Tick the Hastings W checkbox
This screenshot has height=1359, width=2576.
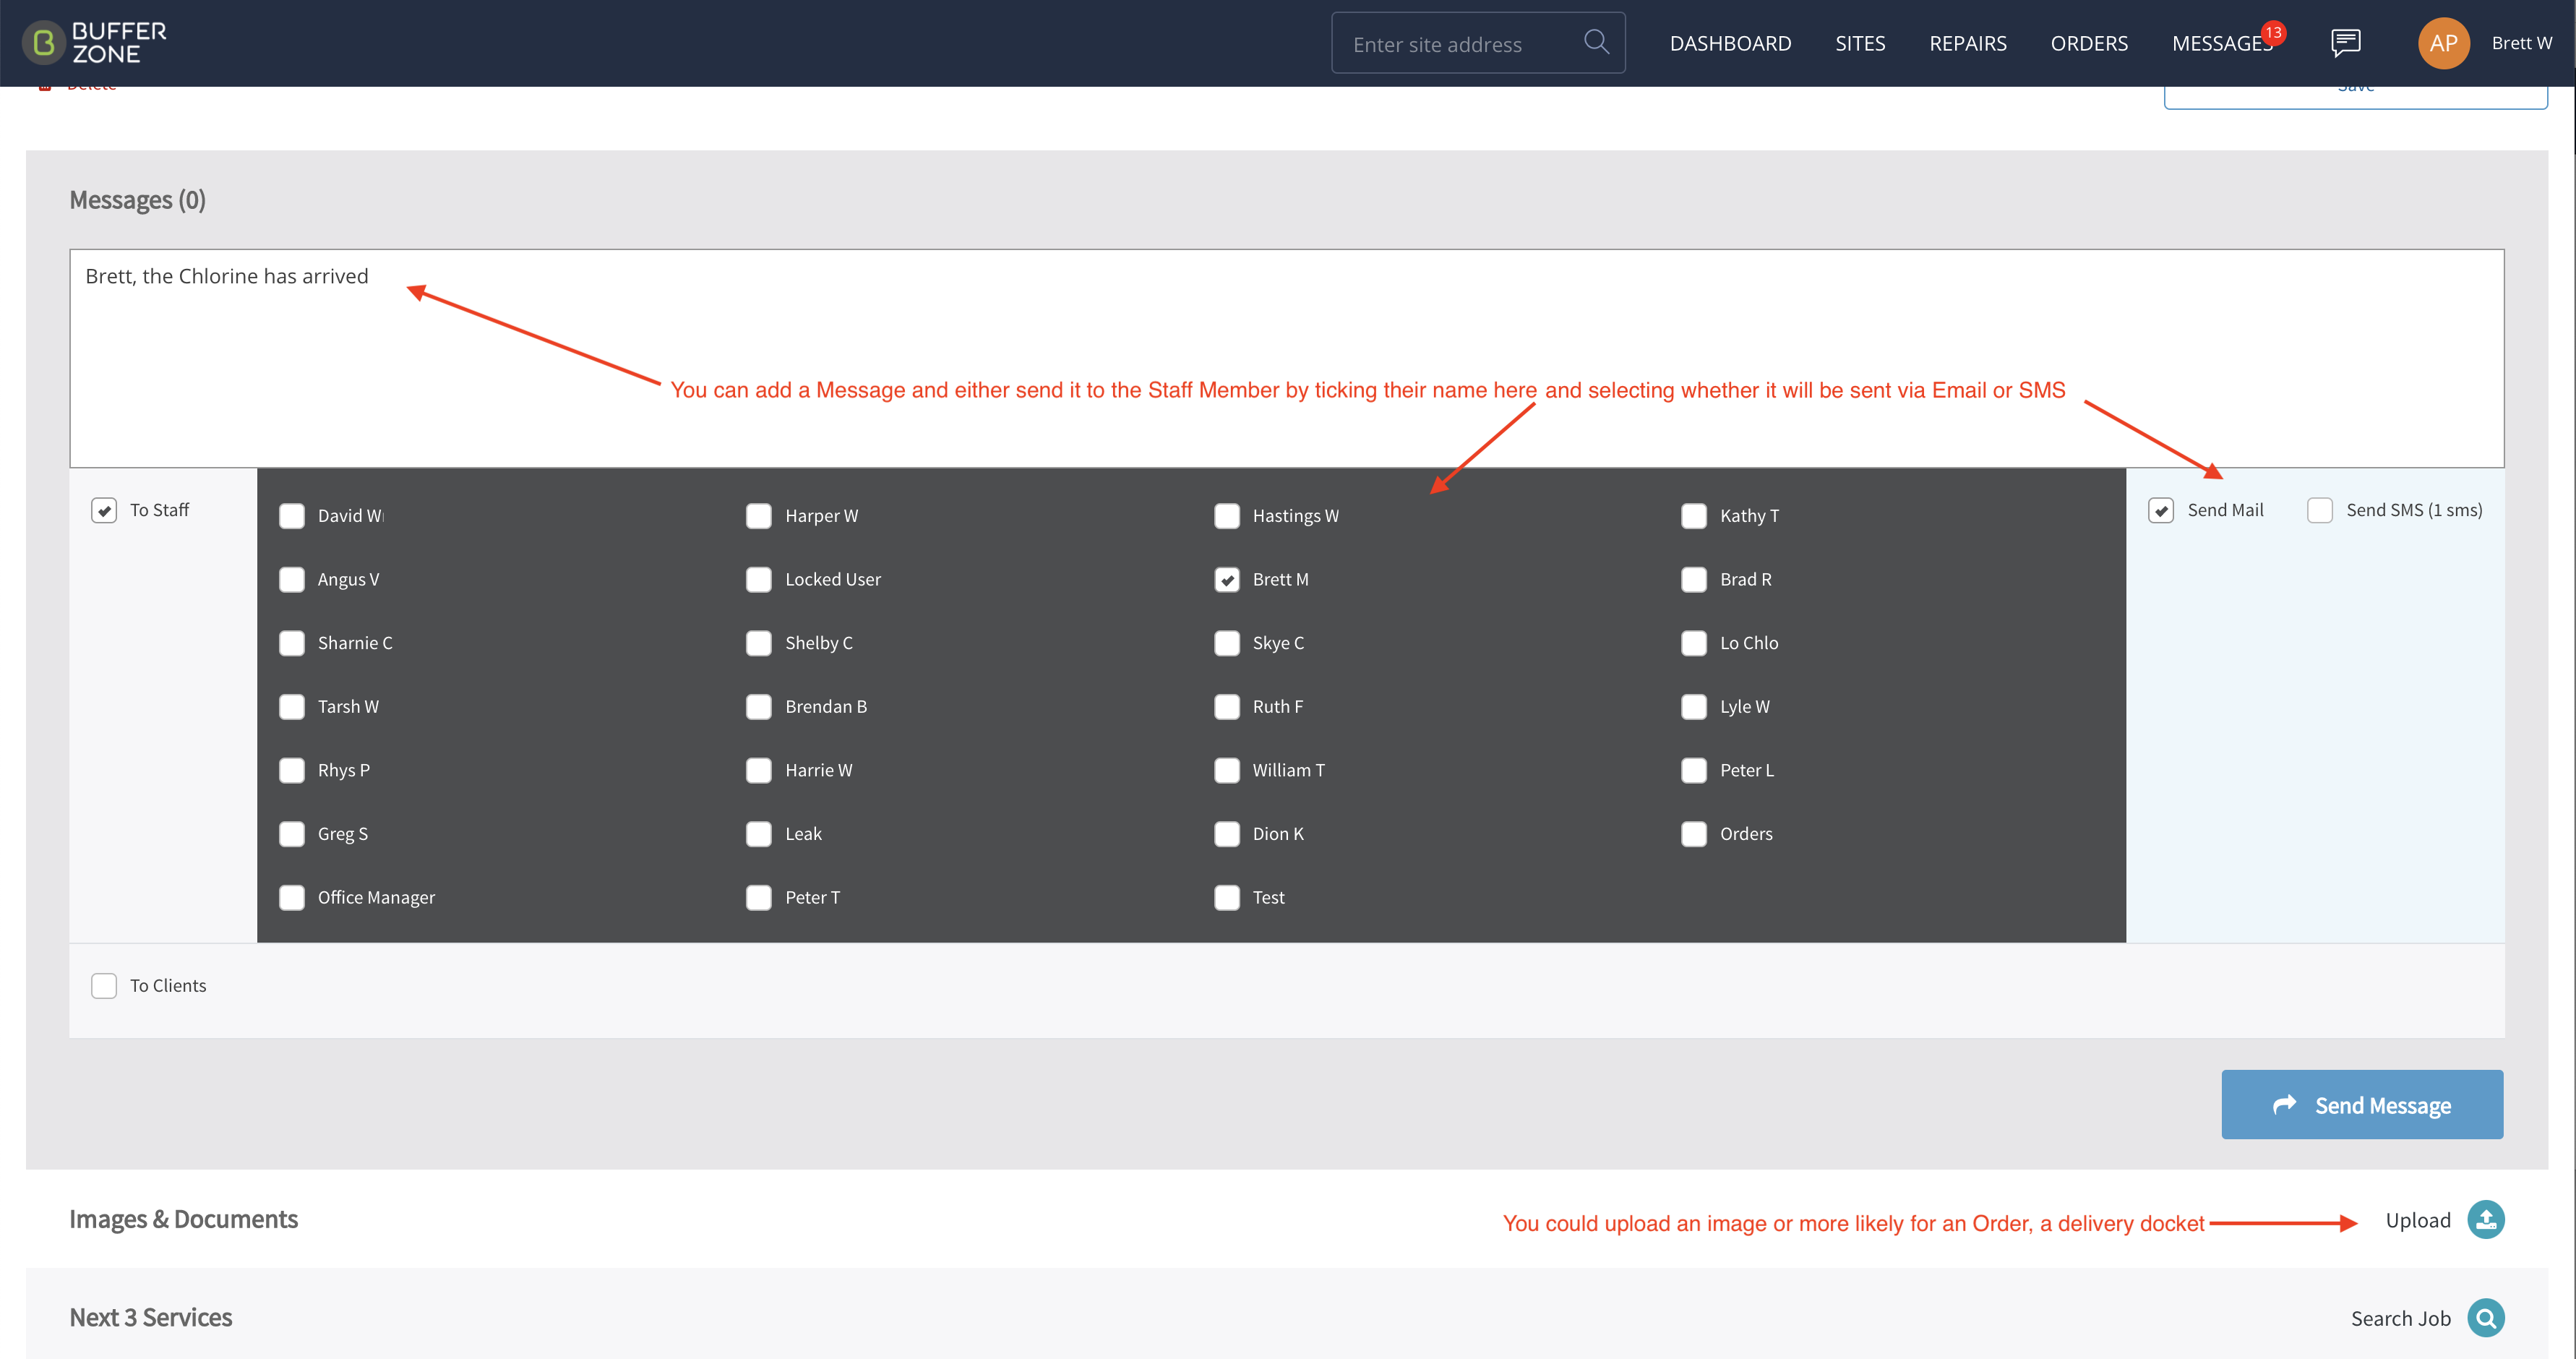[x=1226, y=516]
